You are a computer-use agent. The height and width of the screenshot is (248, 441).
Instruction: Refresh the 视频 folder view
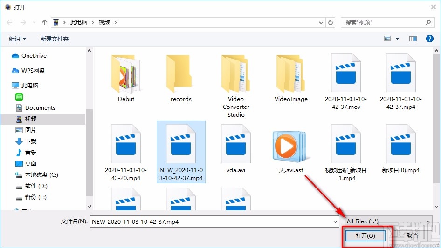(331, 22)
